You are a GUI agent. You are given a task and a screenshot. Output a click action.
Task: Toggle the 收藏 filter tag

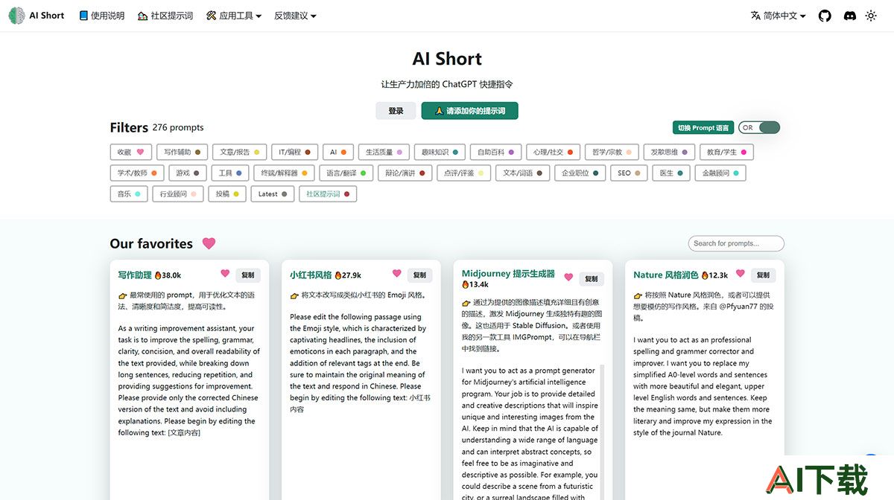click(130, 152)
